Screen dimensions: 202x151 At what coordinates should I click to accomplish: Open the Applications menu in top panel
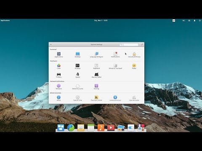click(x=5, y=21)
